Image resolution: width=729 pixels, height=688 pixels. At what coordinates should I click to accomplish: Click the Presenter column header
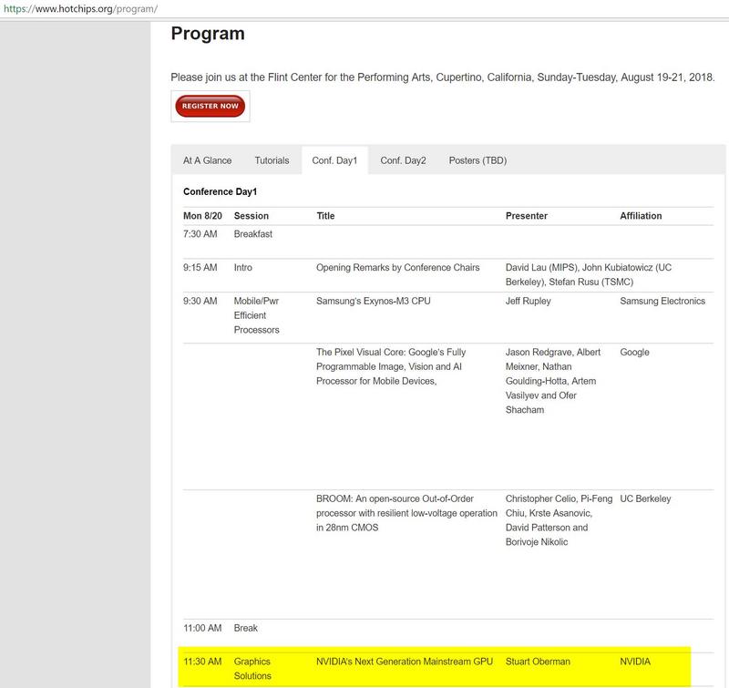coord(527,216)
